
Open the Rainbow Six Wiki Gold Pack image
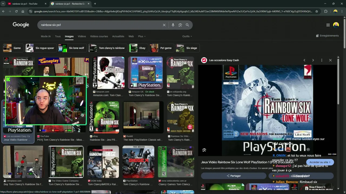tap(181, 117)
